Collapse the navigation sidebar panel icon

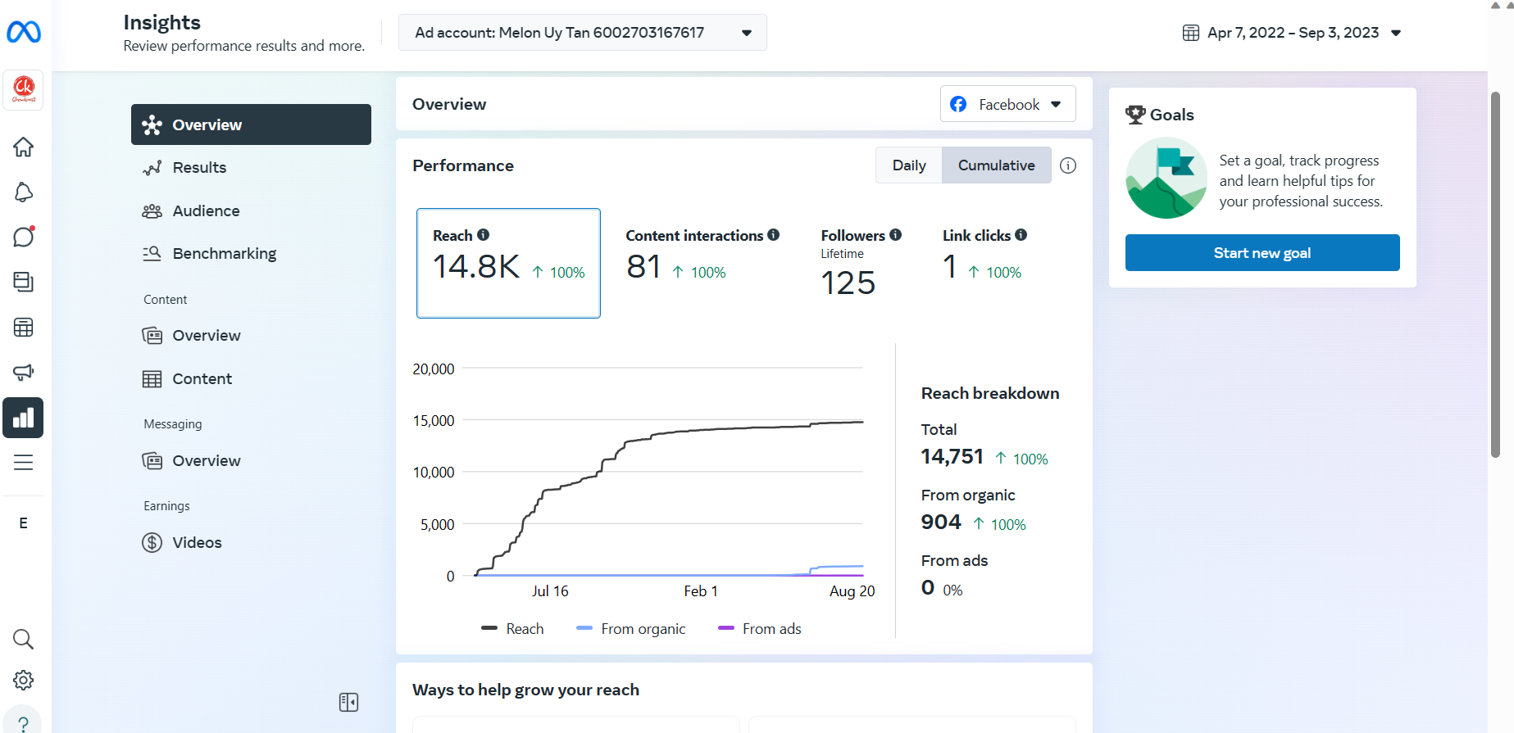[x=348, y=702]
